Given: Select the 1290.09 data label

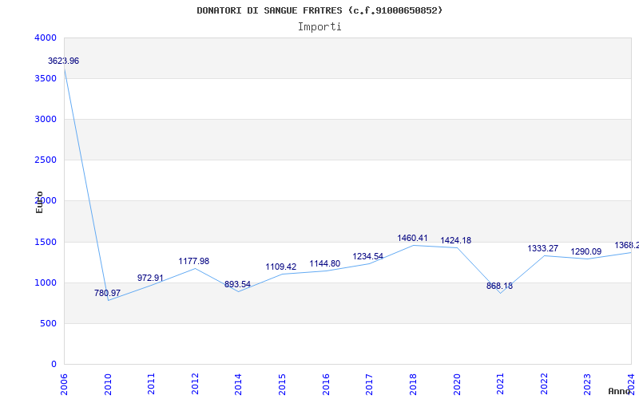Looking at the screenshot, I should click(586, 252).
